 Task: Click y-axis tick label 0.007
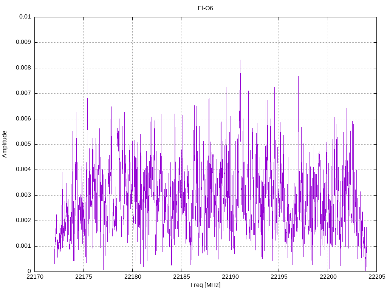point(23,93)
